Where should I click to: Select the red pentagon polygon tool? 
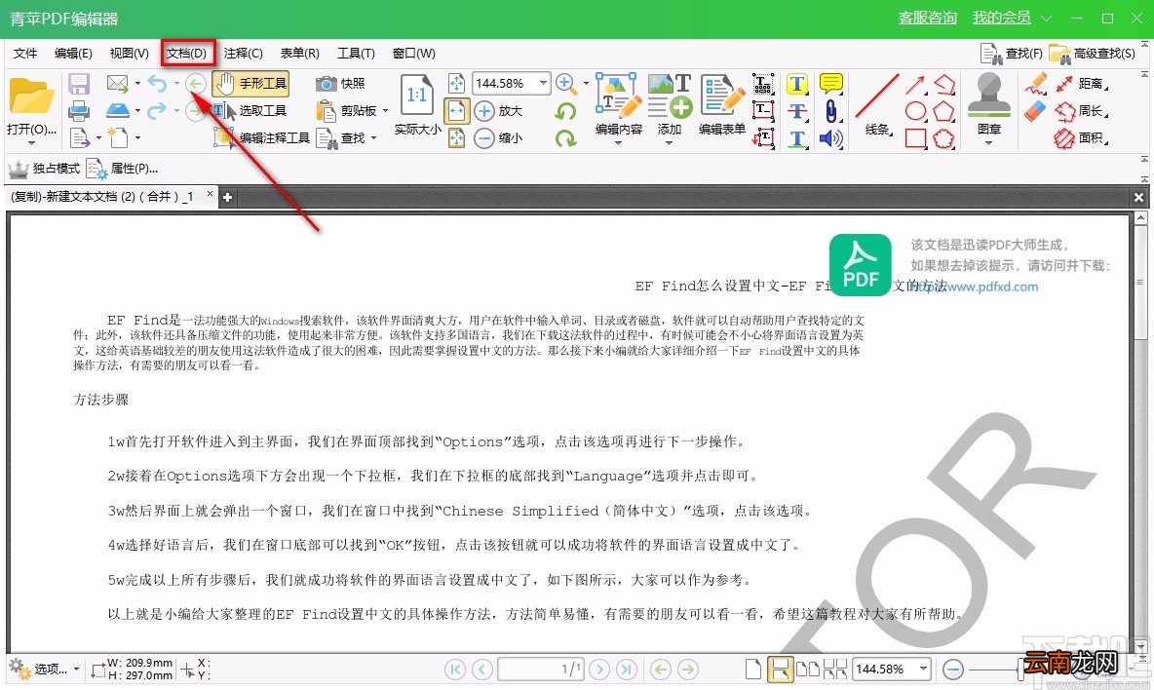click(x=944, y=111)
